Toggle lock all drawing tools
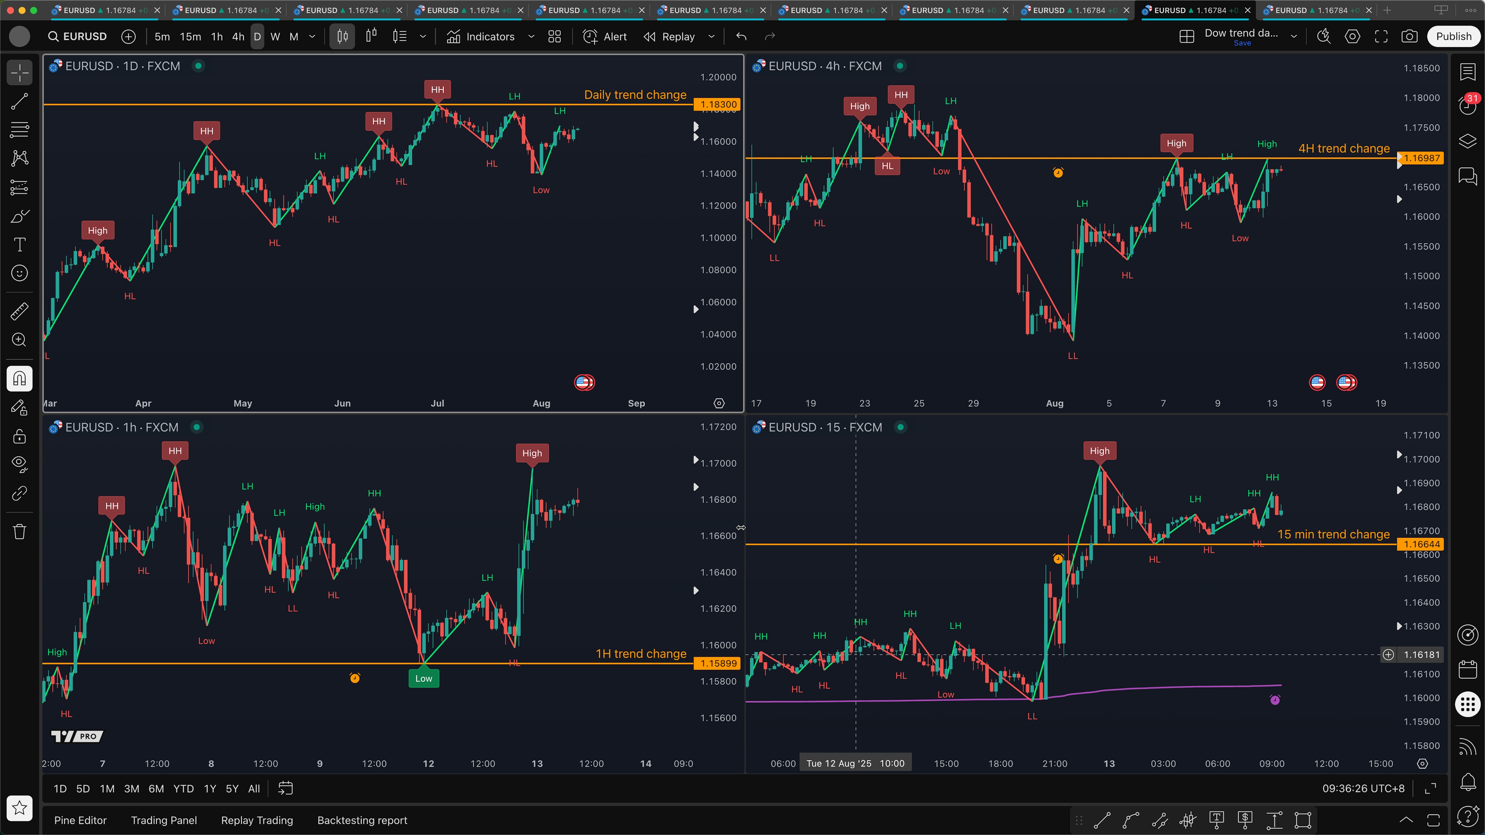1485x835 pixels. tap(20, 436)
